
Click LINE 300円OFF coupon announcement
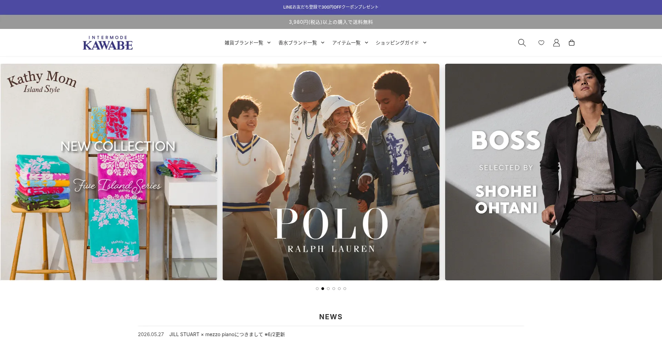331,7
